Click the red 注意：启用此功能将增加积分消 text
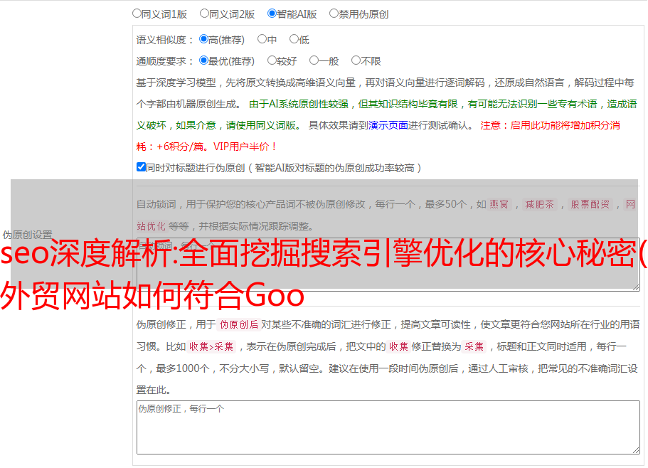This screenshot has height=468, width=648. click(550, 125)
